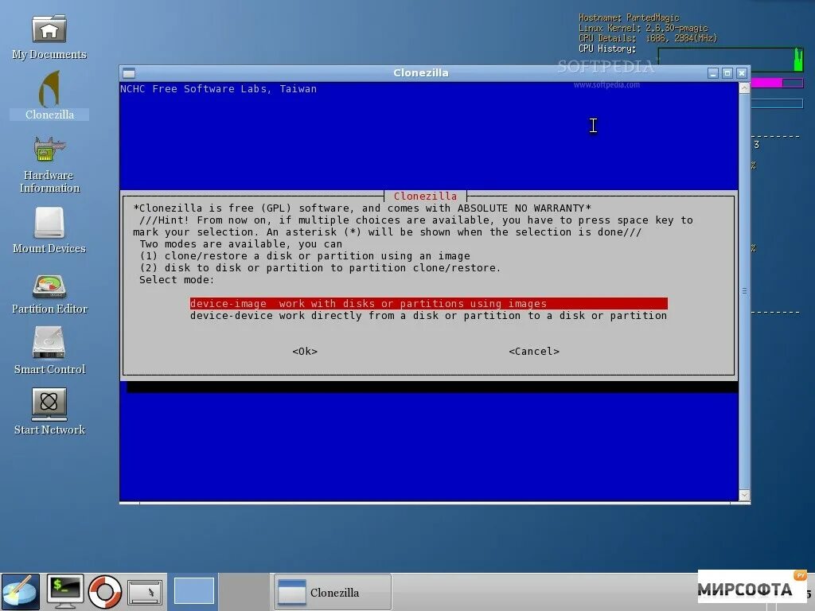Click the terminal vertical scrollbar handle
The height and width of the screenshot is (611, 815).
pos(744,291)
